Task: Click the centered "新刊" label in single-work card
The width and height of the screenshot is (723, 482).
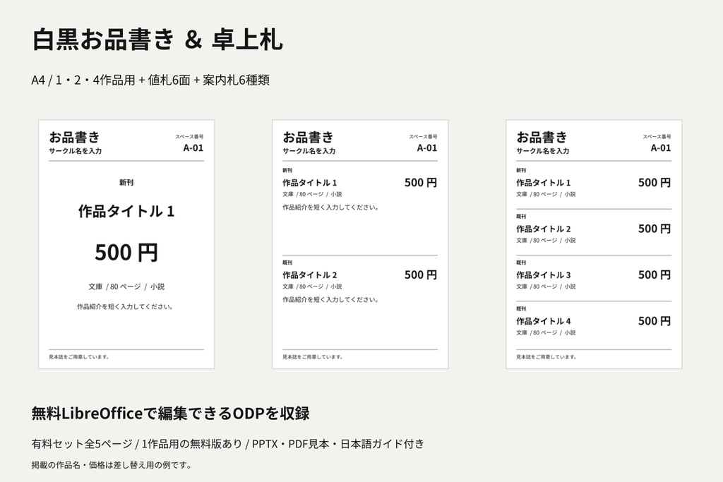Action: 126,183
